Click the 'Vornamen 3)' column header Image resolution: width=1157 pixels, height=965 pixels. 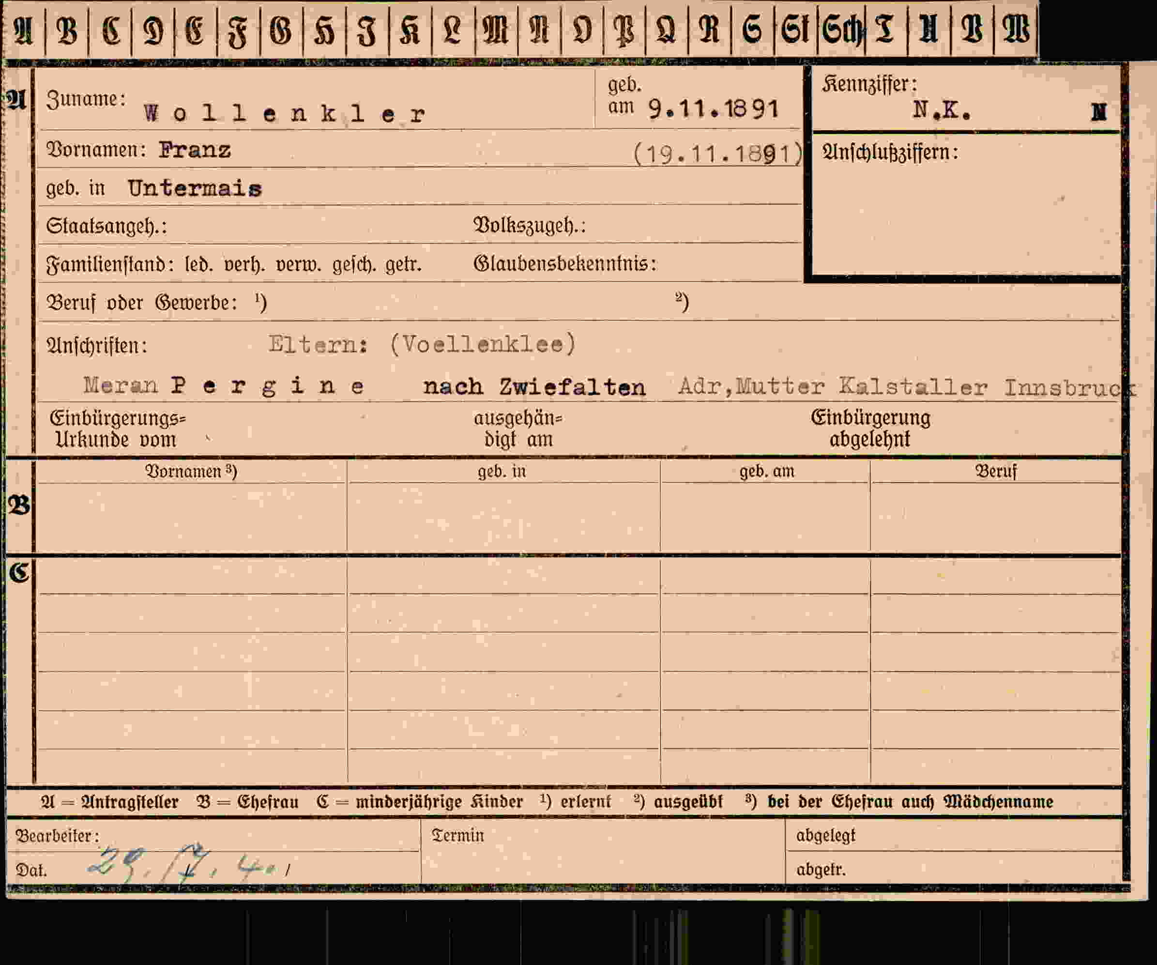point(191,472)
